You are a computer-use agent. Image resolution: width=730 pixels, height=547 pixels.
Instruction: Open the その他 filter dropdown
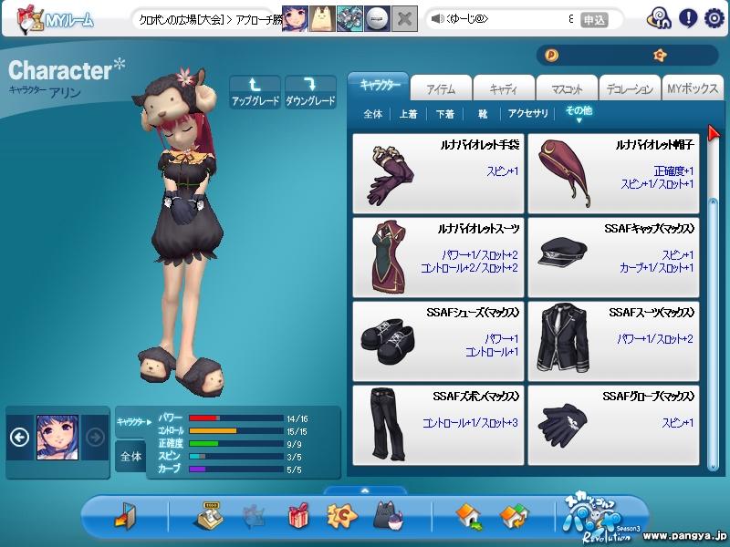tap(579, 113)
